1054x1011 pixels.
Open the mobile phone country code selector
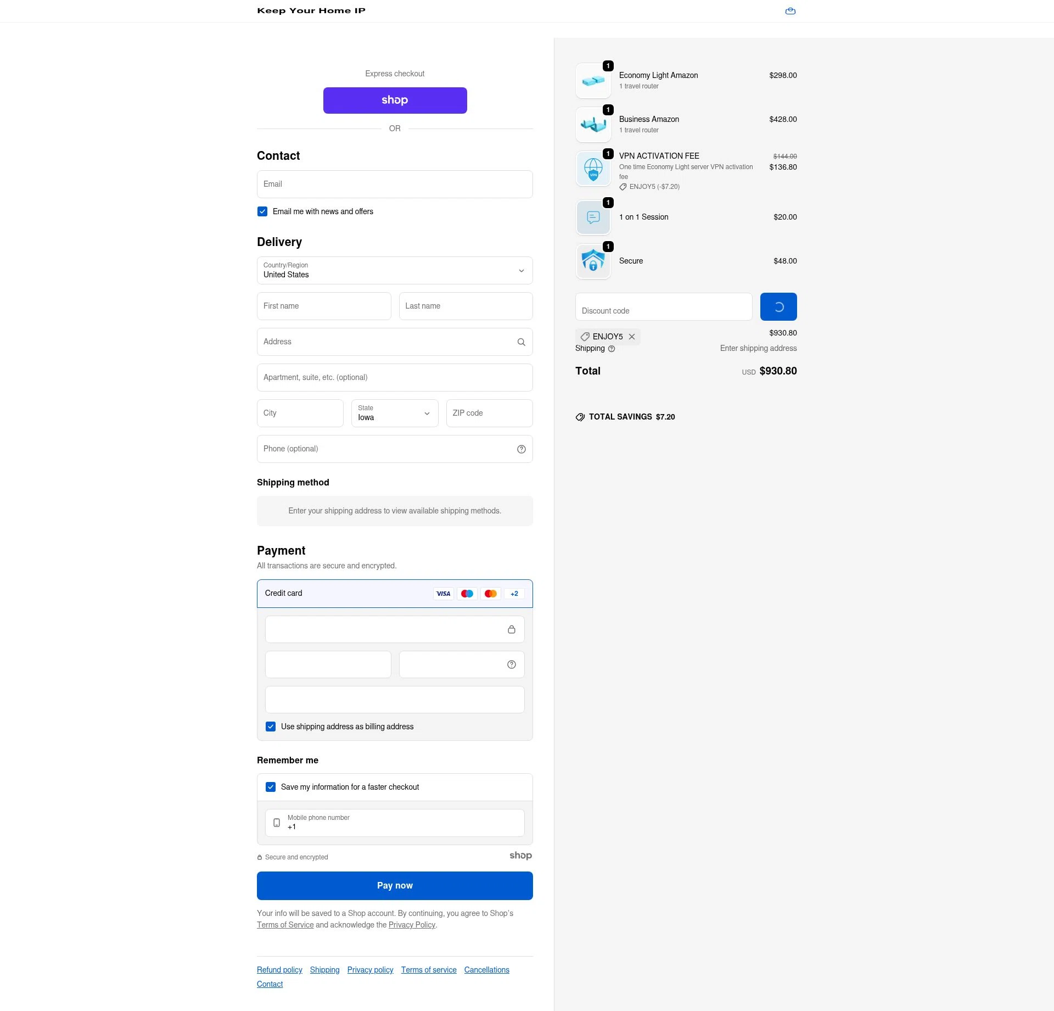coord(278,822)
